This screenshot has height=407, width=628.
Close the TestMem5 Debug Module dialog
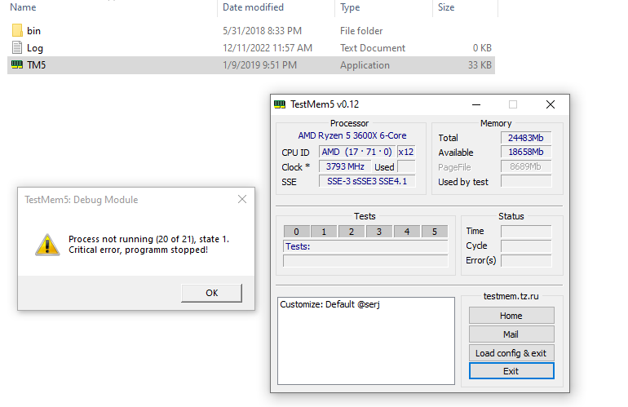[x=242, y=199]
